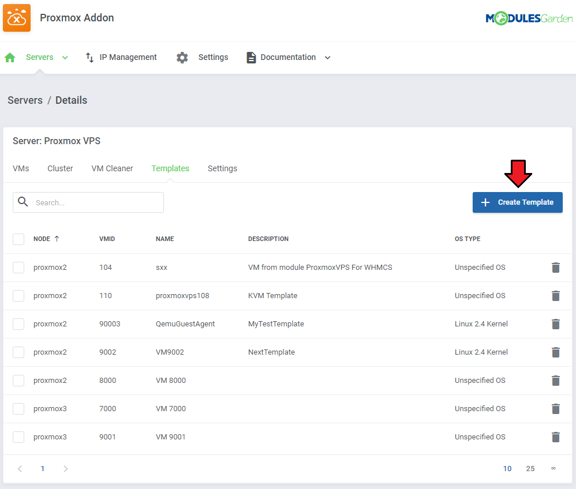Expand the Servers menu chevron
Image resolution: width=576 pixels, height=489 pixels.
(x=65, y=58)
